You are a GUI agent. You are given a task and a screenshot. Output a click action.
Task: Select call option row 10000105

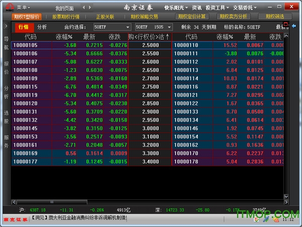click(69, 45)
